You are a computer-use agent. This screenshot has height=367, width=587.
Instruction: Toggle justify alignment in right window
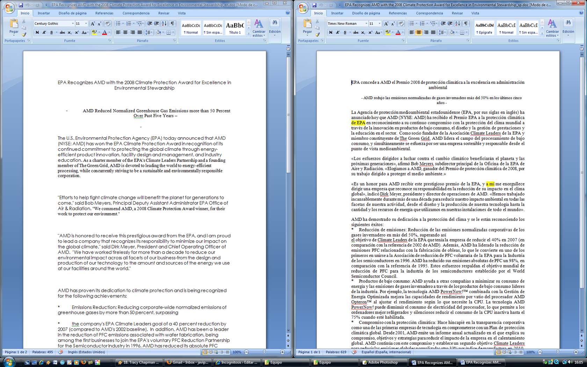pyautogui.click(x=433, y=33)
